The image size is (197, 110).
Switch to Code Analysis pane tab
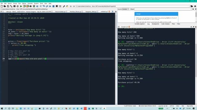[x=165, y=24]
